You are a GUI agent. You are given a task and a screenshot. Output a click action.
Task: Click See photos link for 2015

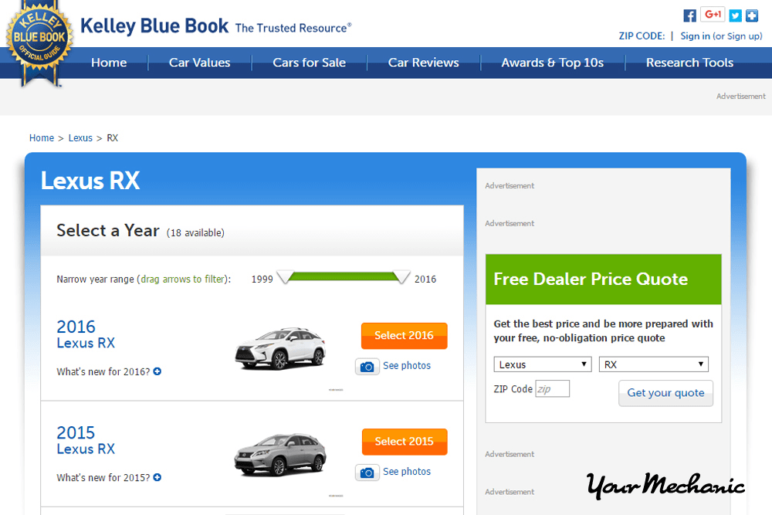(407, 471)
